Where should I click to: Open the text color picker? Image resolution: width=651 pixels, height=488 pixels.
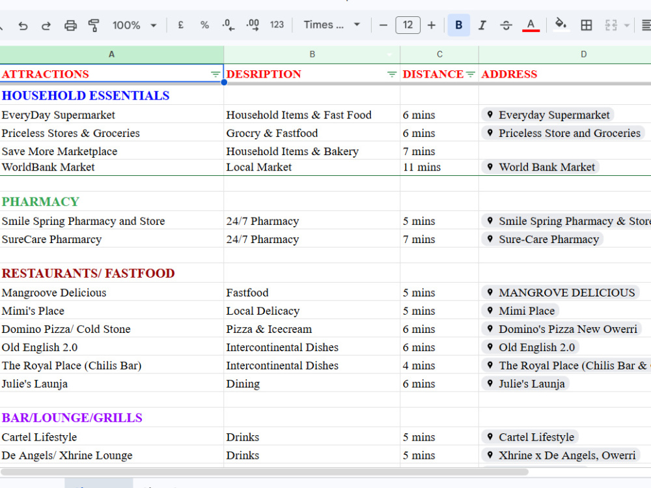[531, 25]
